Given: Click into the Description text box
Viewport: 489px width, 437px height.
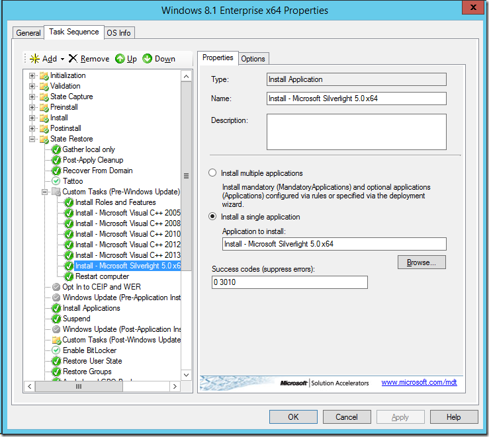Looking at the screenshot, I should 357,132.
